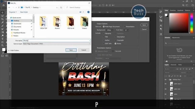Open Organize menu in Save As

(13, 12)
